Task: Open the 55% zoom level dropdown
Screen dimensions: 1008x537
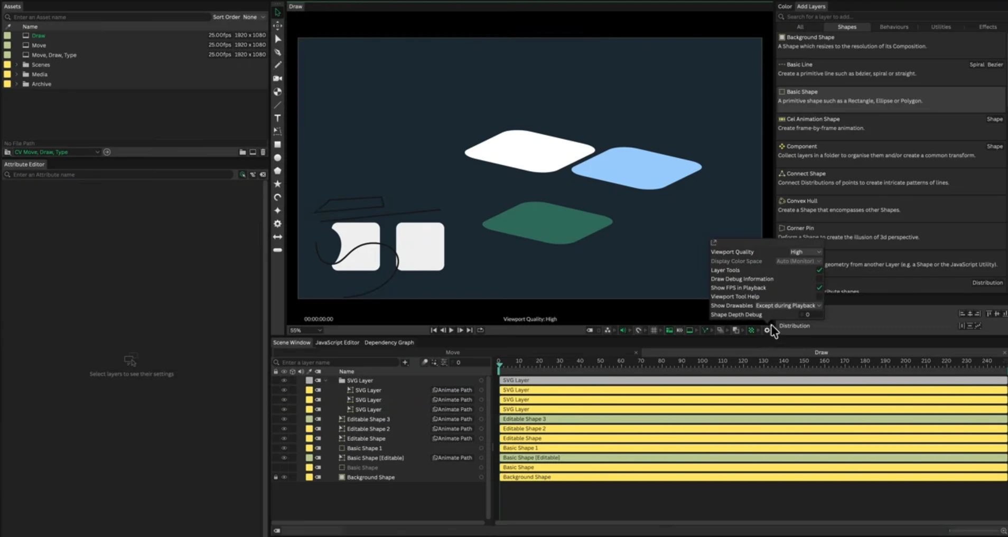Action: click(x=305, y=330)
